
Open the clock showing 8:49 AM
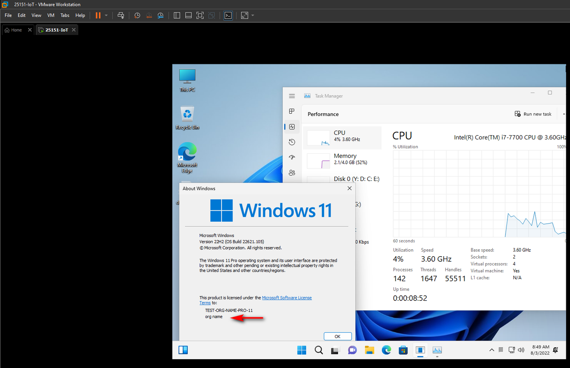(541, 350)
